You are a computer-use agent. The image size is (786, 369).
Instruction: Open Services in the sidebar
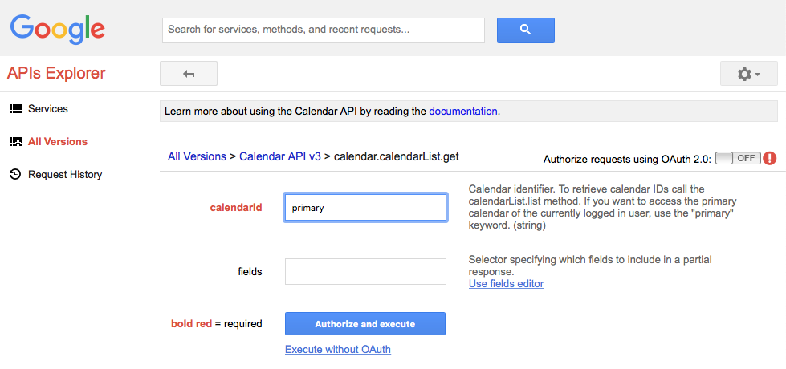(47, 108)
